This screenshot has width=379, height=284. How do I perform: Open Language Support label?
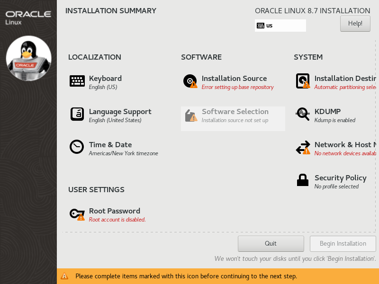(x=120, y=112)
